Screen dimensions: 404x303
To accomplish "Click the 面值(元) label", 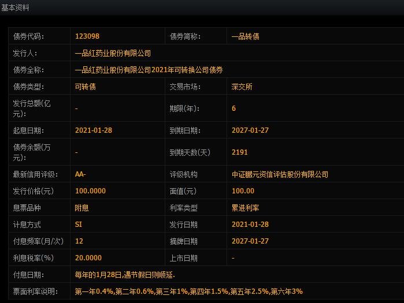I will click(183, 191).
